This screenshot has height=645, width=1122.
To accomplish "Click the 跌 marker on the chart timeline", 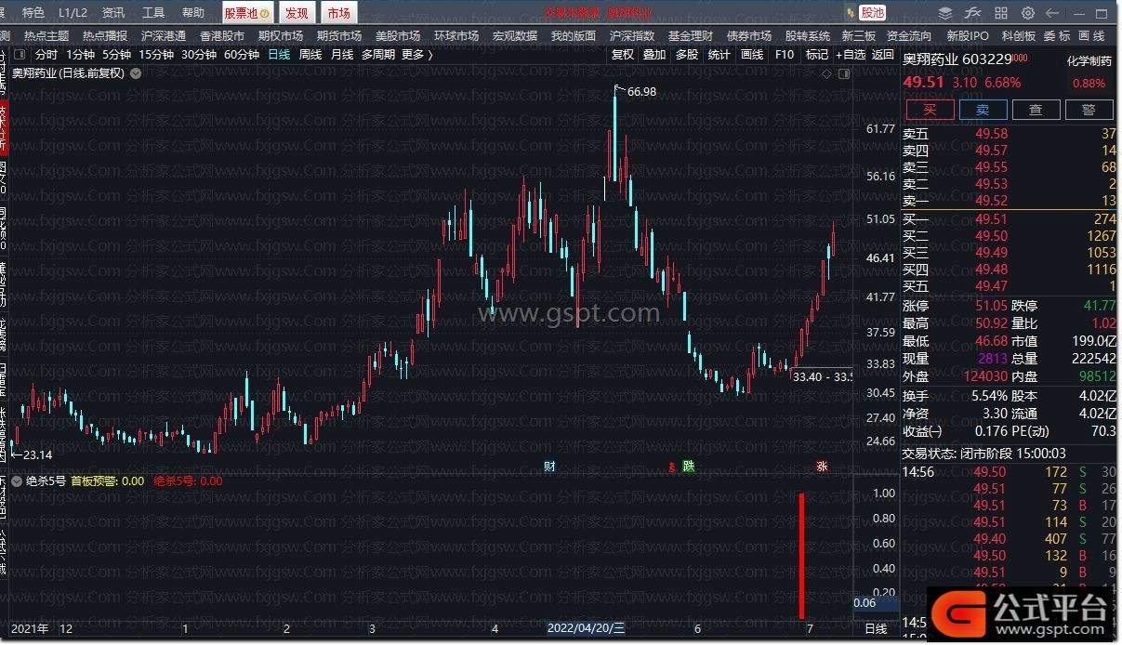I will pyautogui.click(x=689, y=467).
